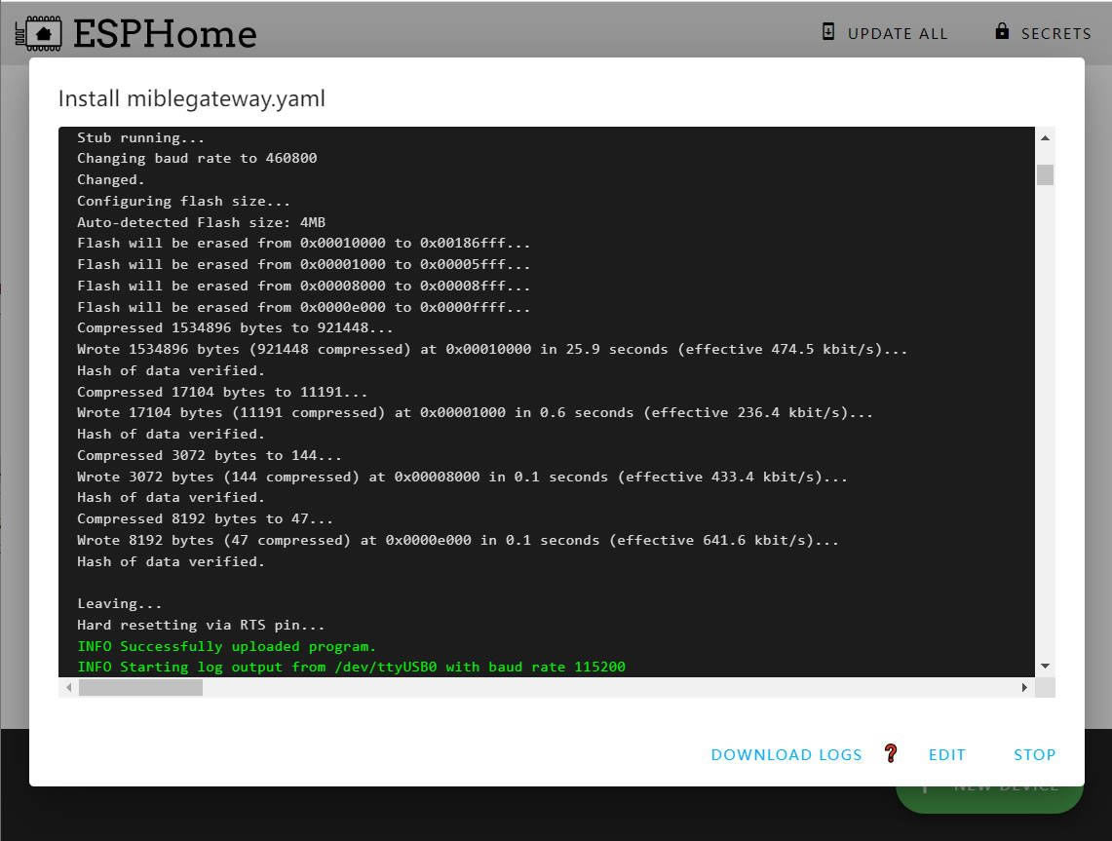Click erase line ending 0x0000ffff
The width and height of the screenshot is (1112, 841).
click(303, 307)
